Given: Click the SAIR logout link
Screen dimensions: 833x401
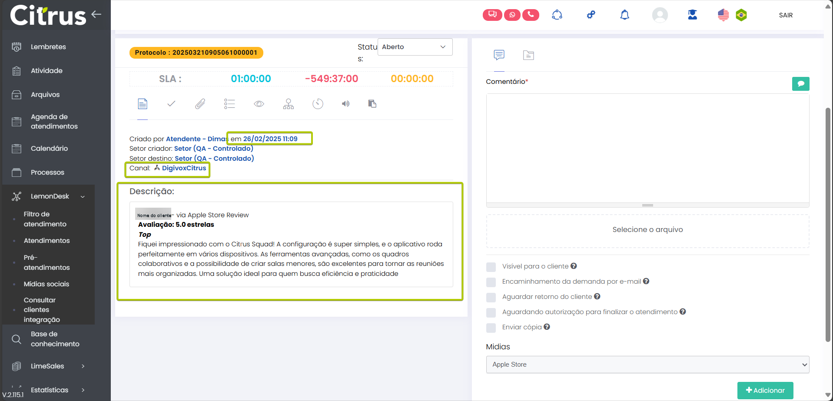Looking at the screenshot, I should click(785, 15).
